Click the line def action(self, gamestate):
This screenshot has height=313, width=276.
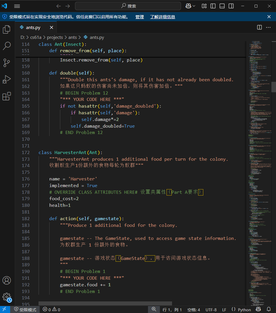point(87,219)
